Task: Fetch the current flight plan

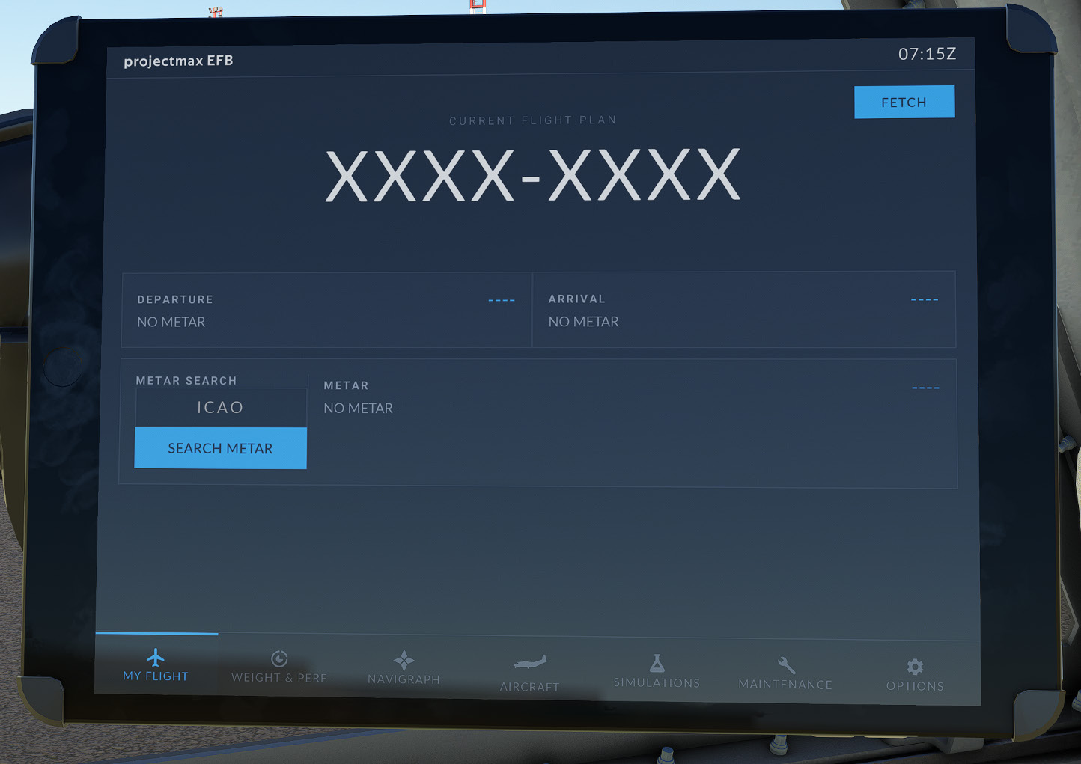Action: 904,102
